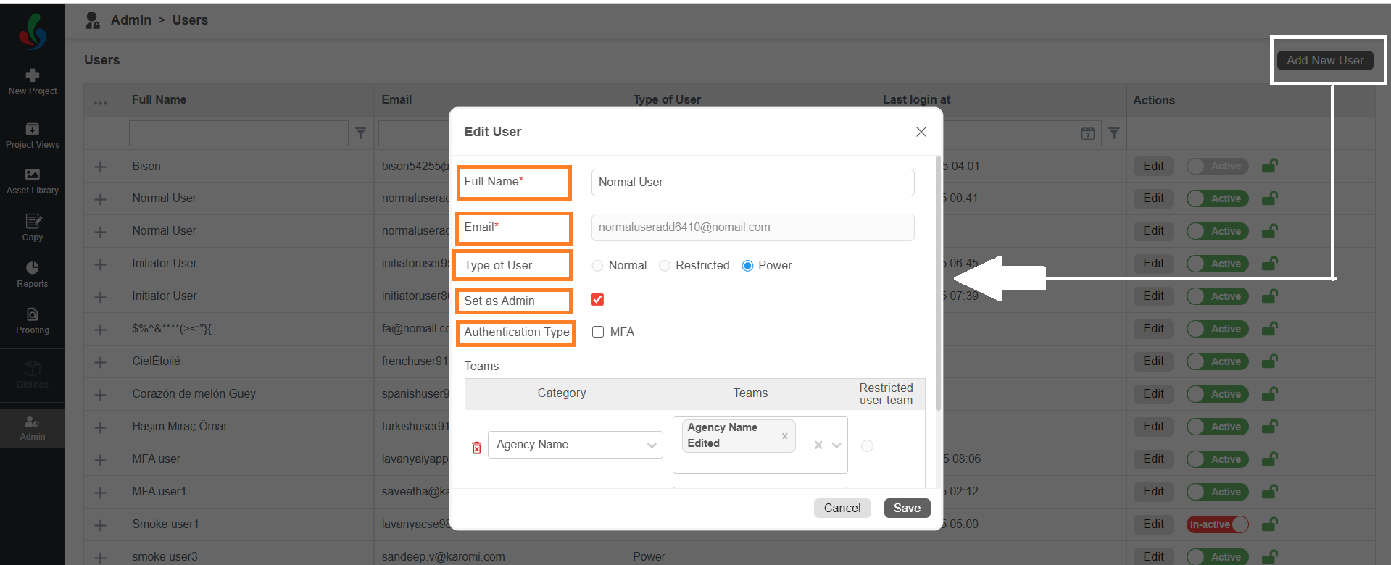
Task: Enable the MFA authentication checkbox
Action: point(598,332)
